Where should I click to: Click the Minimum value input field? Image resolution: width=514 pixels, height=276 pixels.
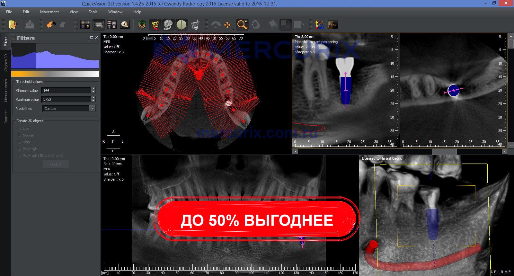(66, 90)
